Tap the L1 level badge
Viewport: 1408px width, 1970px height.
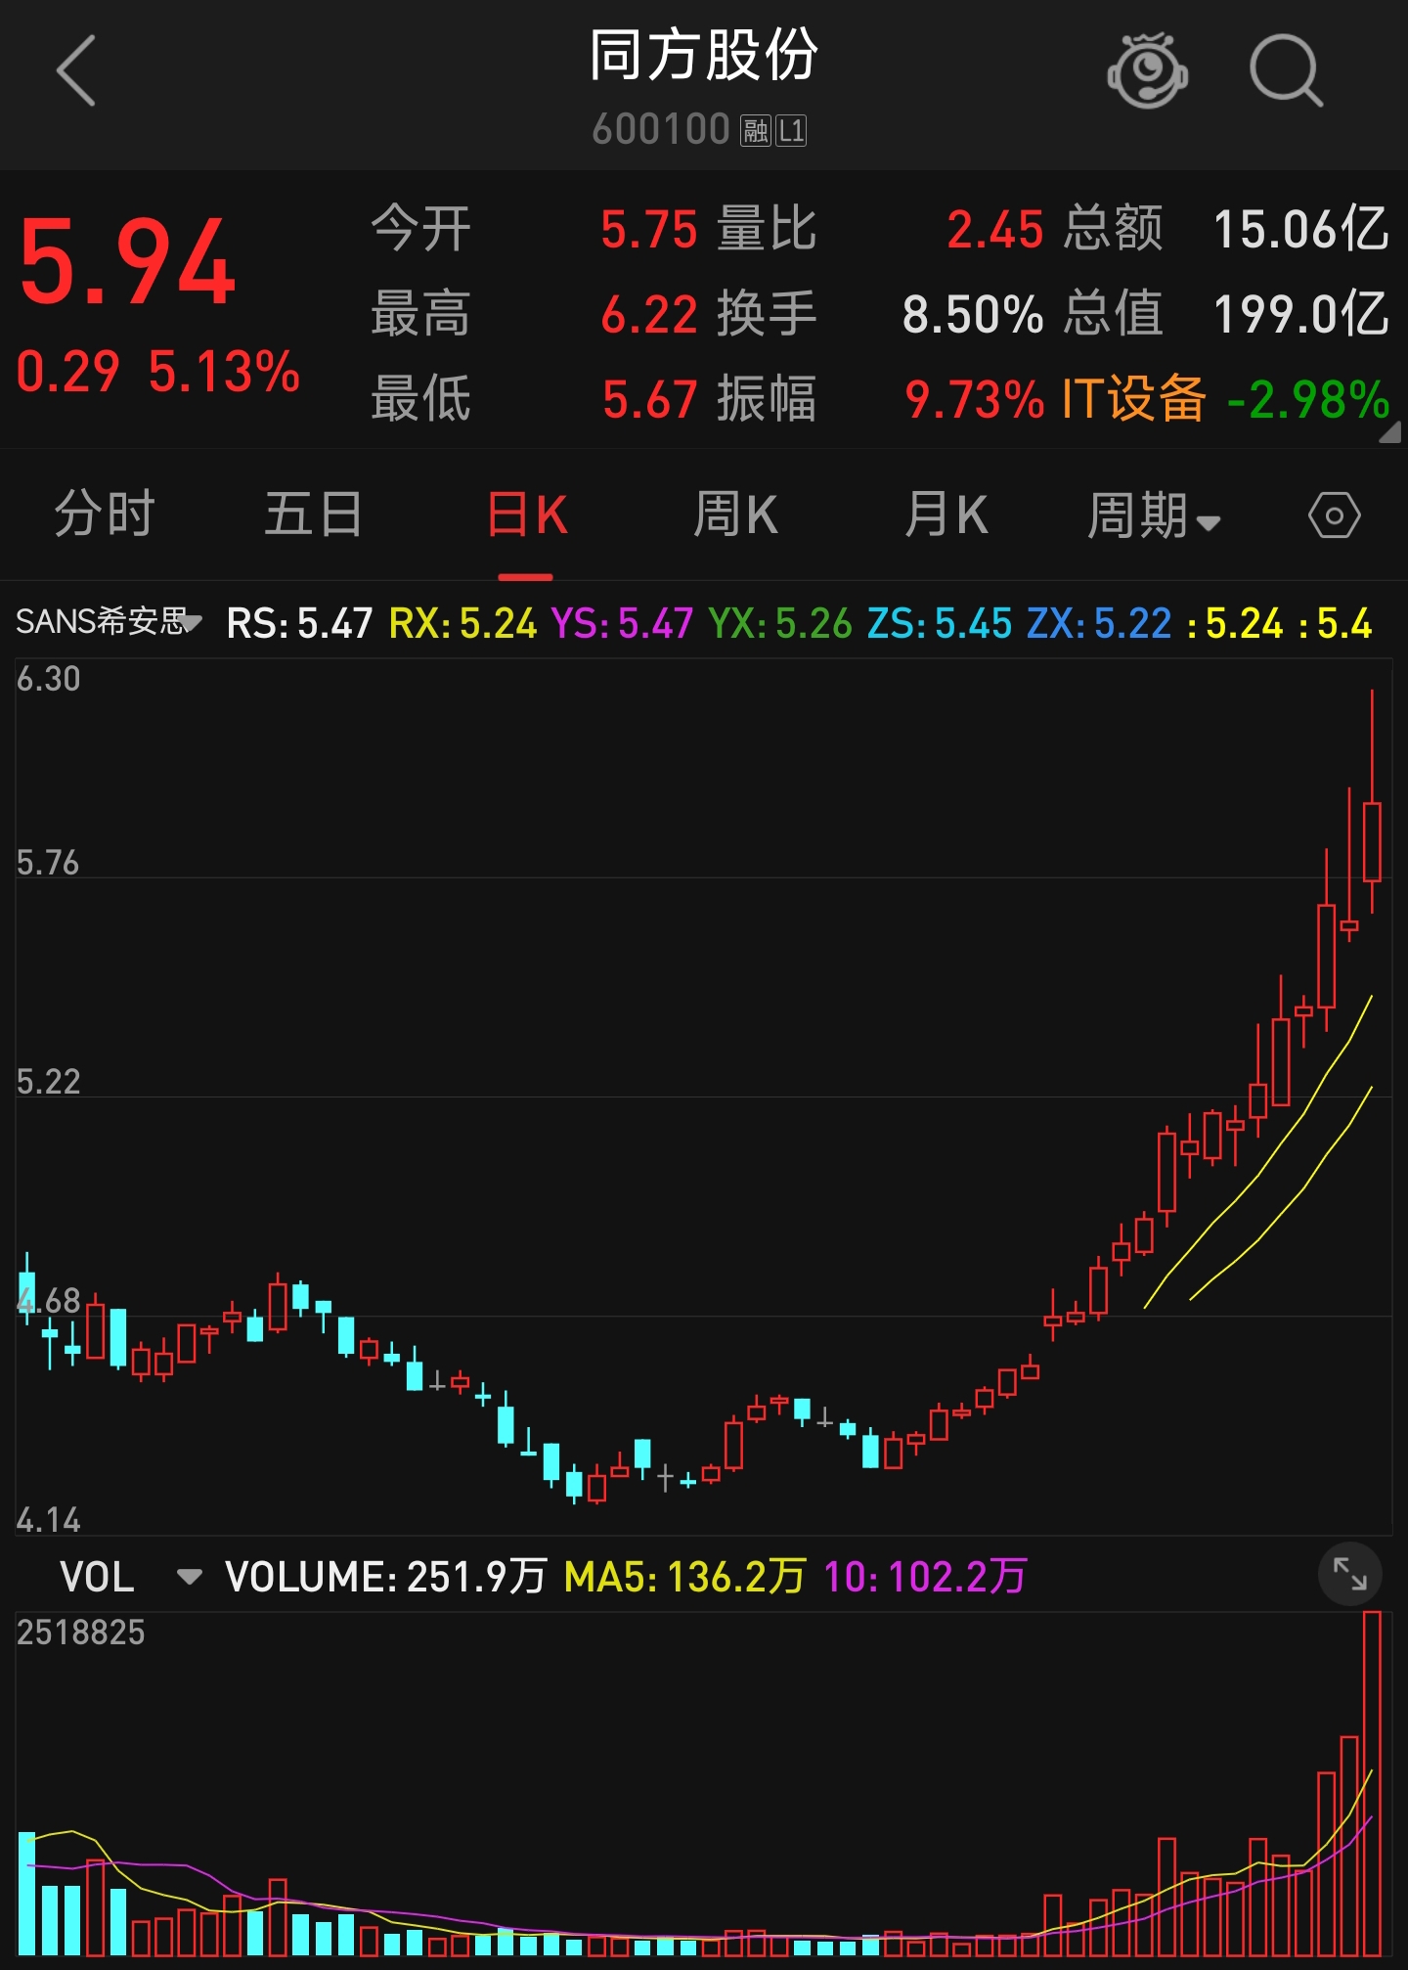[x=791, y=130]
